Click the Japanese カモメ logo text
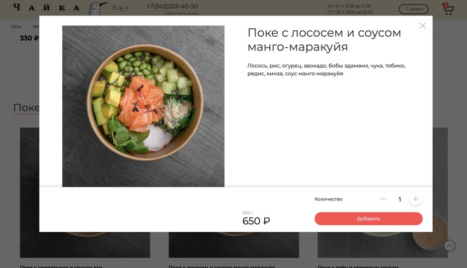This screenshot has width=467, height=268. point(120,8)
